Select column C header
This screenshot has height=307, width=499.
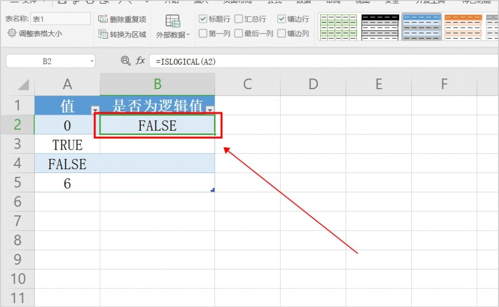pos(248,84)
